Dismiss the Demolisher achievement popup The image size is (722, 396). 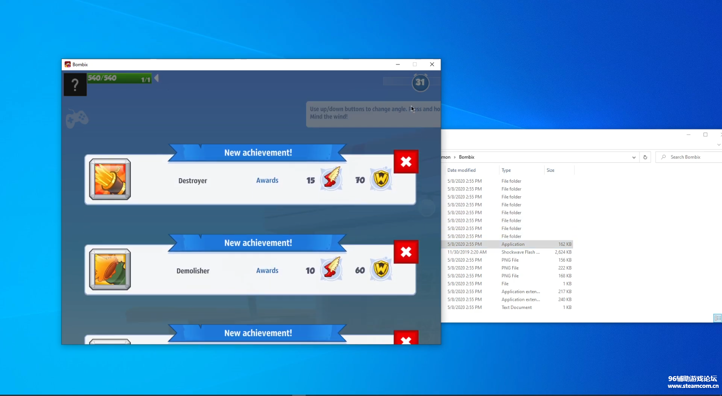[406, 252]
